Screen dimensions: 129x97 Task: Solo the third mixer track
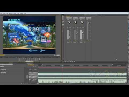tap(82, 28)
